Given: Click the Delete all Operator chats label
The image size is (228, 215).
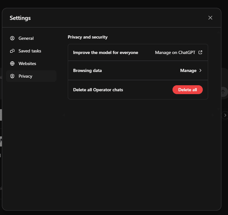Looking at the screenshot, I should pos(98,90).
